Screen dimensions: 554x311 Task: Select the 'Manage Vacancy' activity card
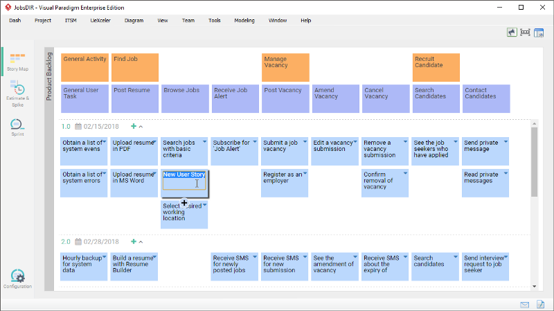click(x=285, y=67)
